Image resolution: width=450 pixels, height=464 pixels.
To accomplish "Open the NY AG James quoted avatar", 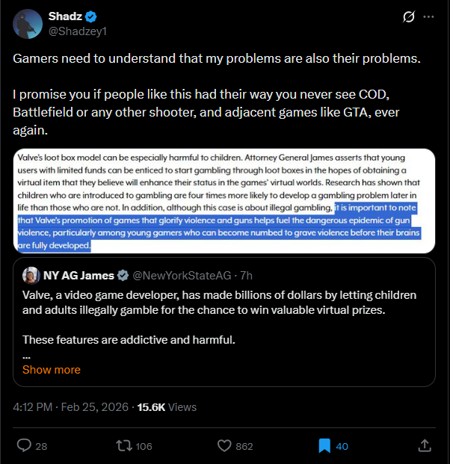I will [31, 275].
